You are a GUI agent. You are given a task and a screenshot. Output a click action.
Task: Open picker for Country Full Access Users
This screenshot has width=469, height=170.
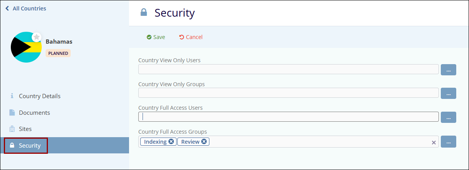(x=448, y=117)
